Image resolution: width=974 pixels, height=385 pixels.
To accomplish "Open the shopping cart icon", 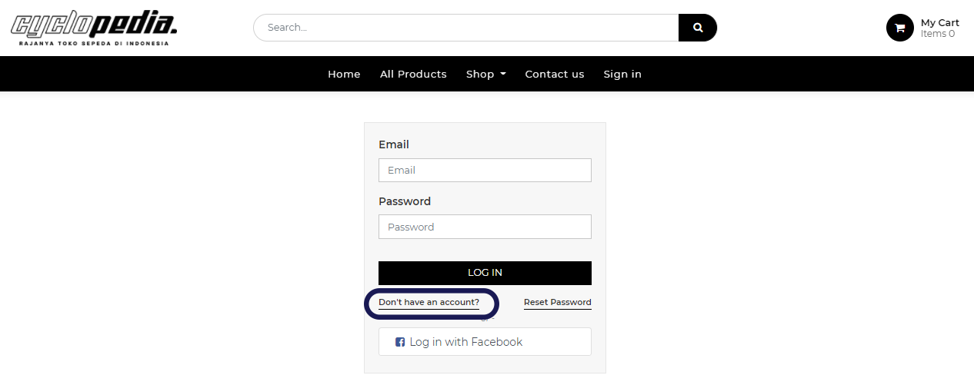I will [899, 28].
